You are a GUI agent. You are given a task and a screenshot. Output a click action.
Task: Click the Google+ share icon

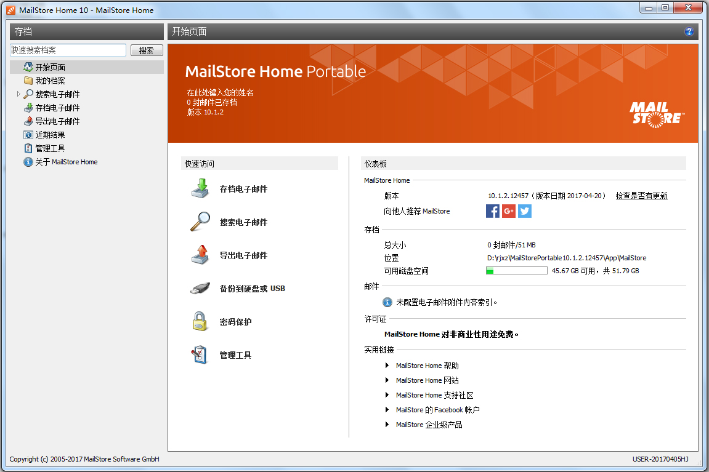tap(509, 211)
